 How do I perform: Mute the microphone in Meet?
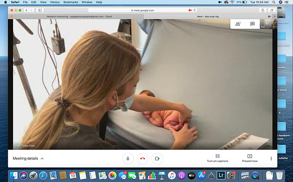128,158
